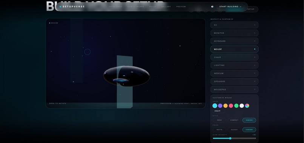
Task: Select Chair in the inspect list
Action: (234, 57)
